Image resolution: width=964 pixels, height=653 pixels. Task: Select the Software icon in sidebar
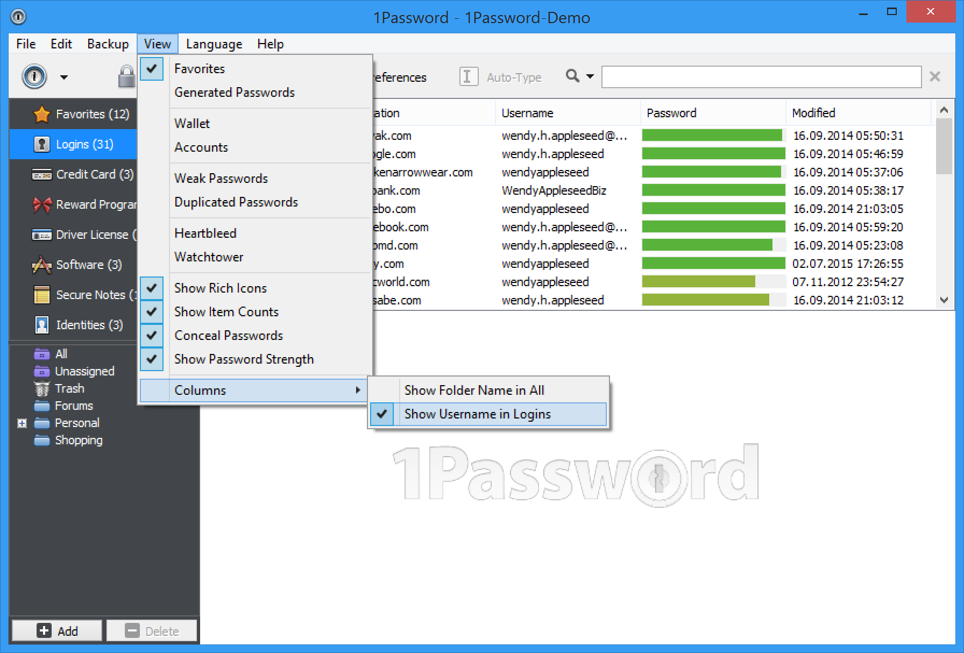(41, 265)
